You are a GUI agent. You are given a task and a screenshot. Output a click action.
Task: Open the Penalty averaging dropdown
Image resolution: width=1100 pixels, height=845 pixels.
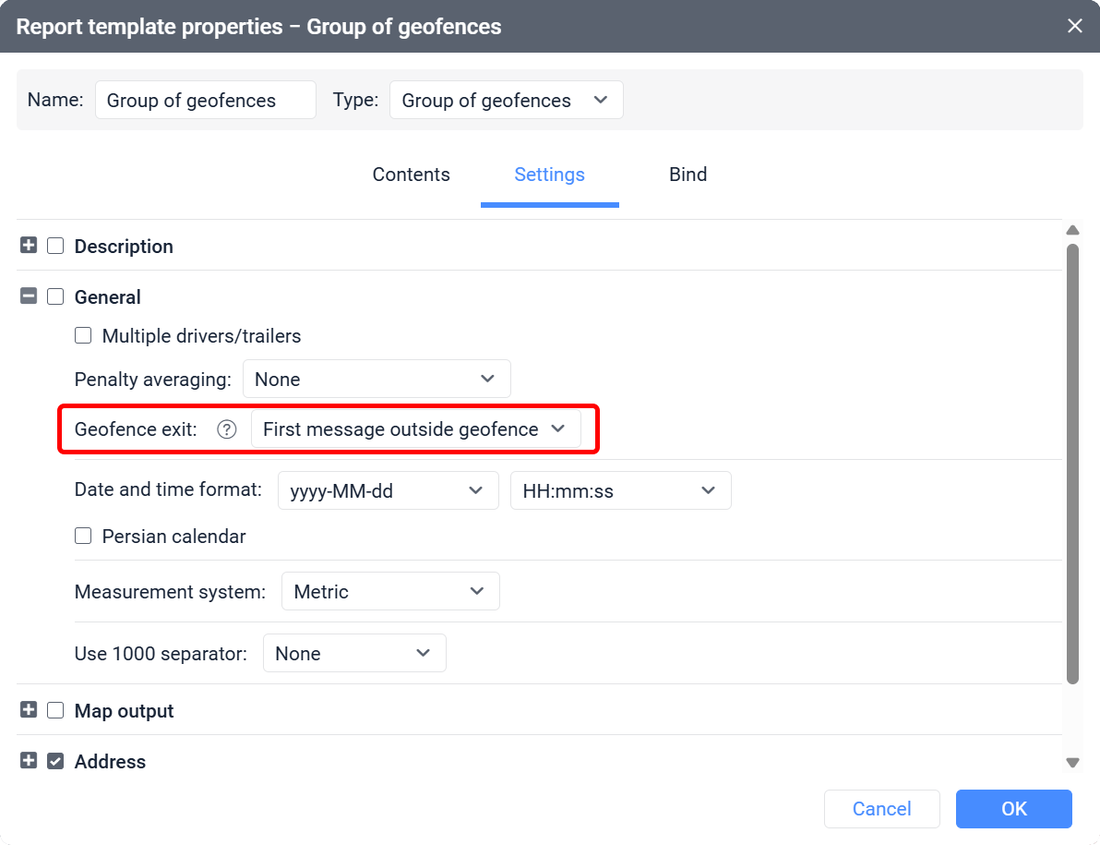coord(377,379)
